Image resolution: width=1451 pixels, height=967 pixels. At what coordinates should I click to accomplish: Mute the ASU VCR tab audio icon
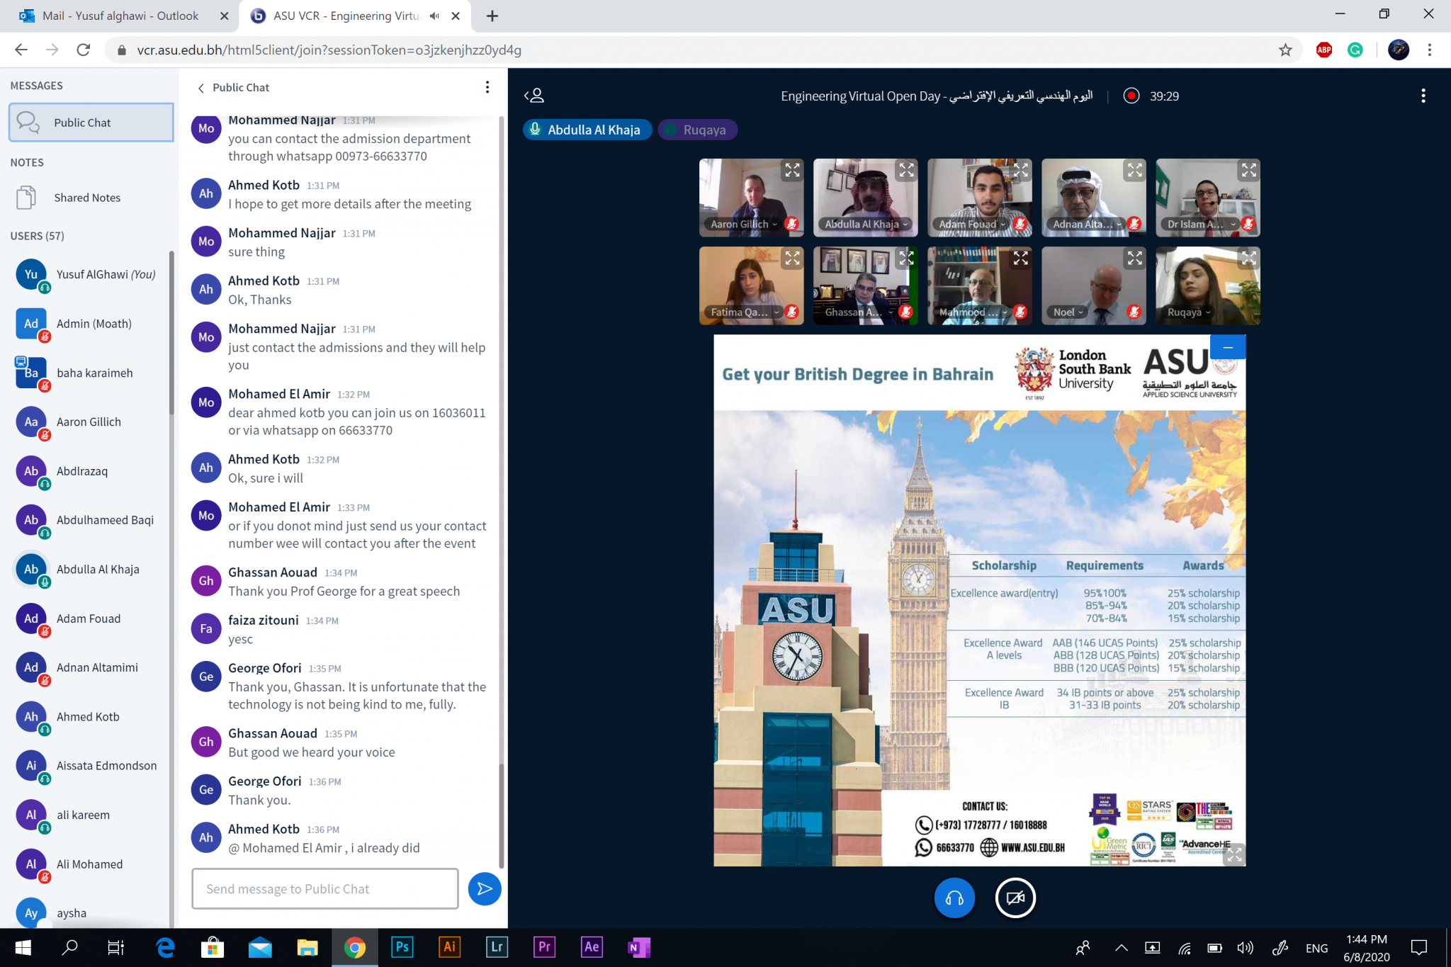click(x=434, y=16)
